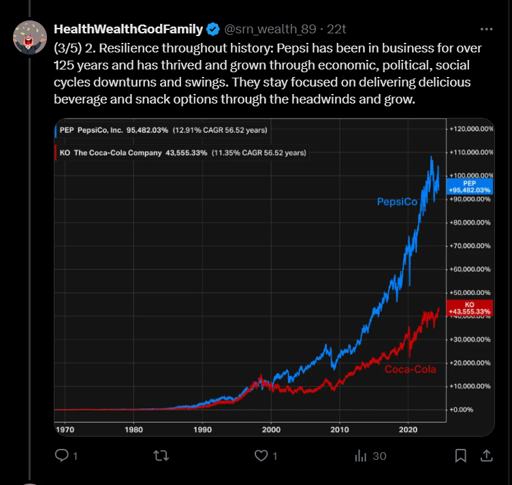
Task: Like the tweet with heart icon
Action: pyautogui.click(x=261, y=455)
